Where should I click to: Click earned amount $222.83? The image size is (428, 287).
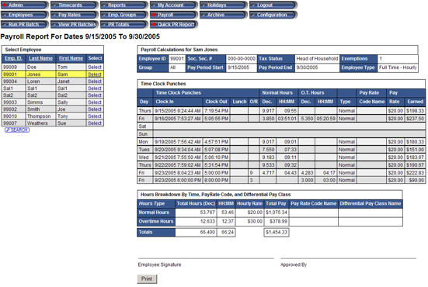coord(415,173)
